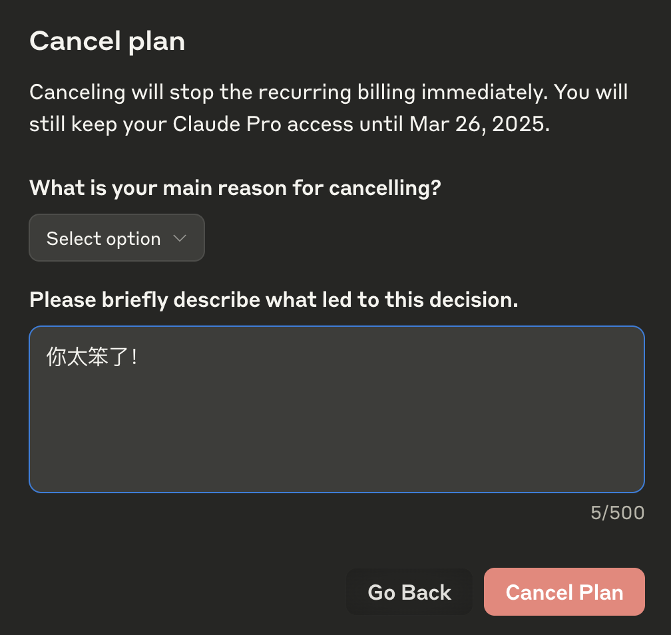The image size is (671, 635).
Task: Choose a cancellation reason from the combo box
Action: click(116, 238)
